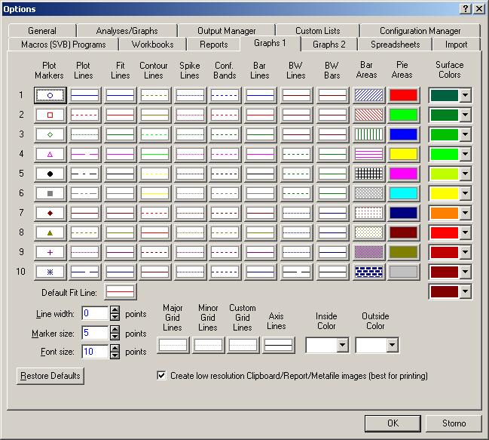Click row 2 dashed red Plot Lines button
This screenshot has height=440, width=489.
click(x=84, y=115)
